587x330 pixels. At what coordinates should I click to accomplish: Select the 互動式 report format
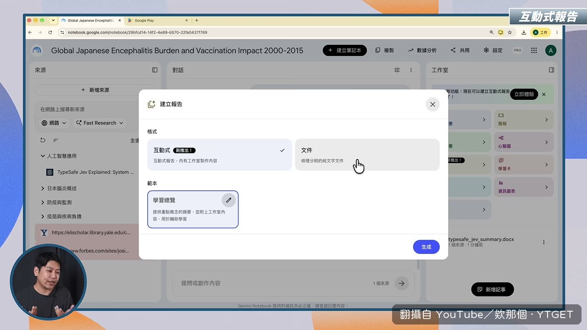point(220,154)
